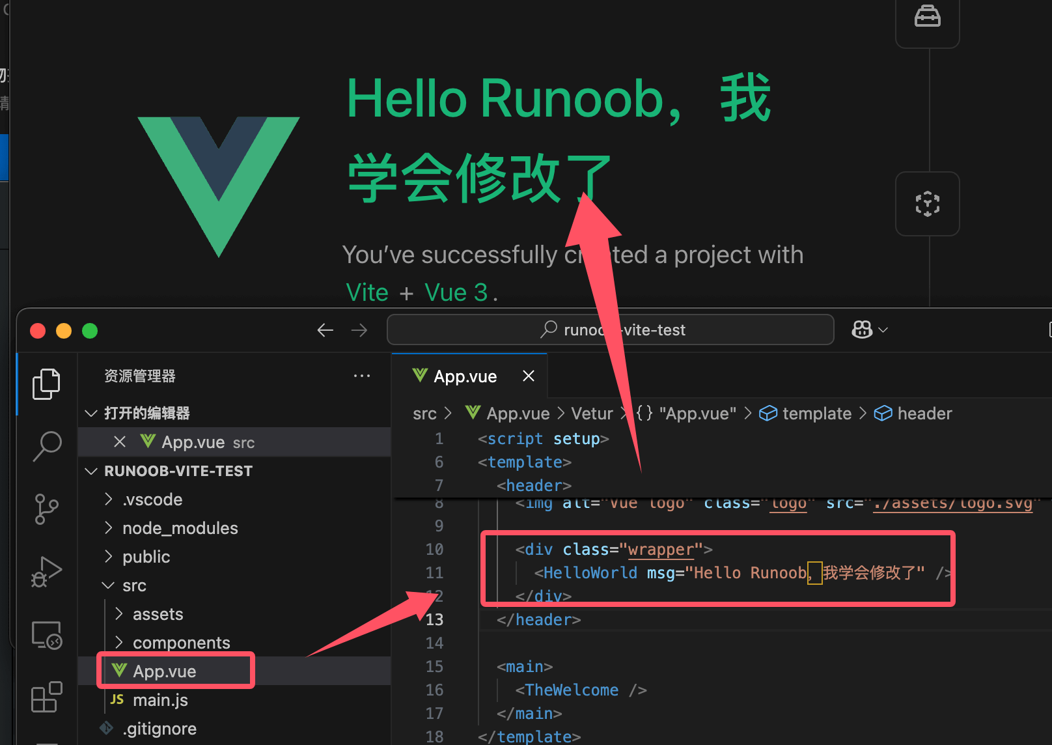Open the Explorer view in activity bar
1052x745 pixels.
click(46, 384)
